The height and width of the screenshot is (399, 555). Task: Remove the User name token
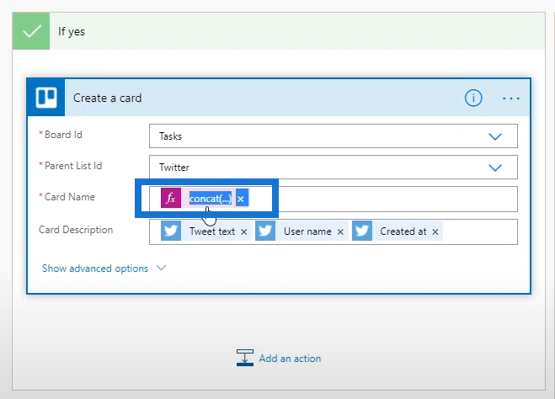[340, 231]
